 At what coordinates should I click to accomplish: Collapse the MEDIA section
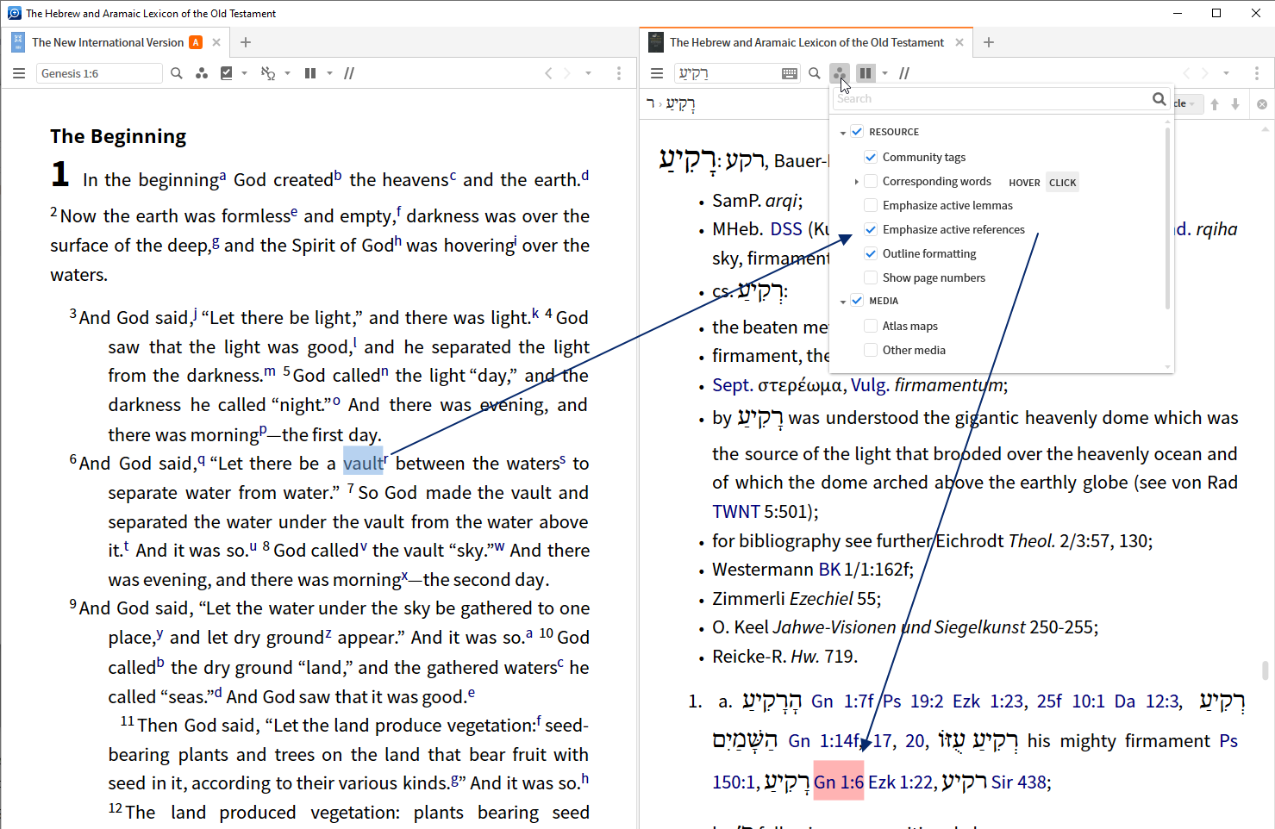[x=843, y=302]
